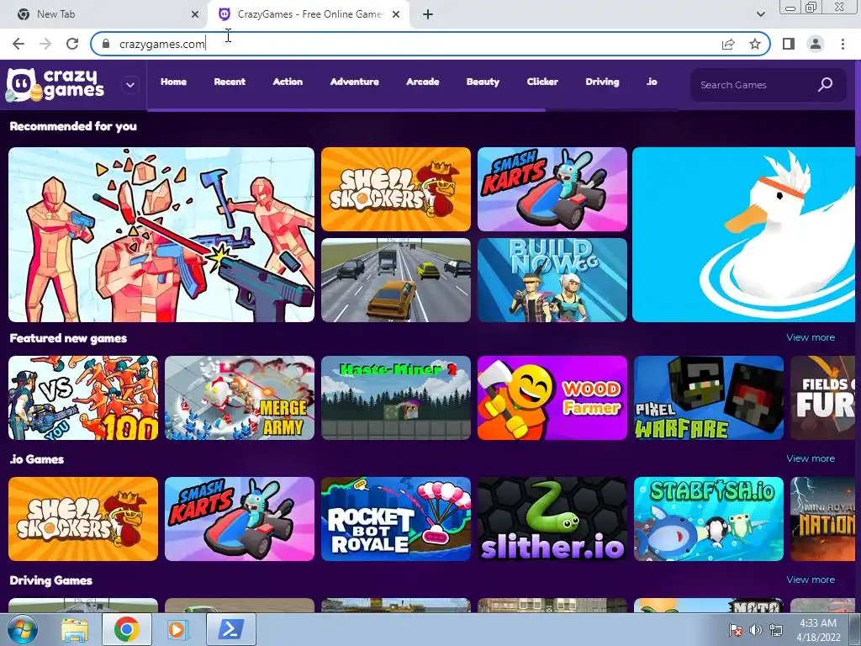Open the Chrome profile avatar
The width and height of the screenshot is (861, 646).
point(816,44)
